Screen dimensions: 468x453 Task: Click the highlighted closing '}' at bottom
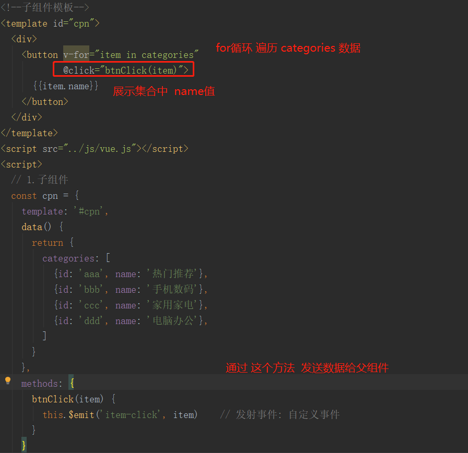point(24,445)
